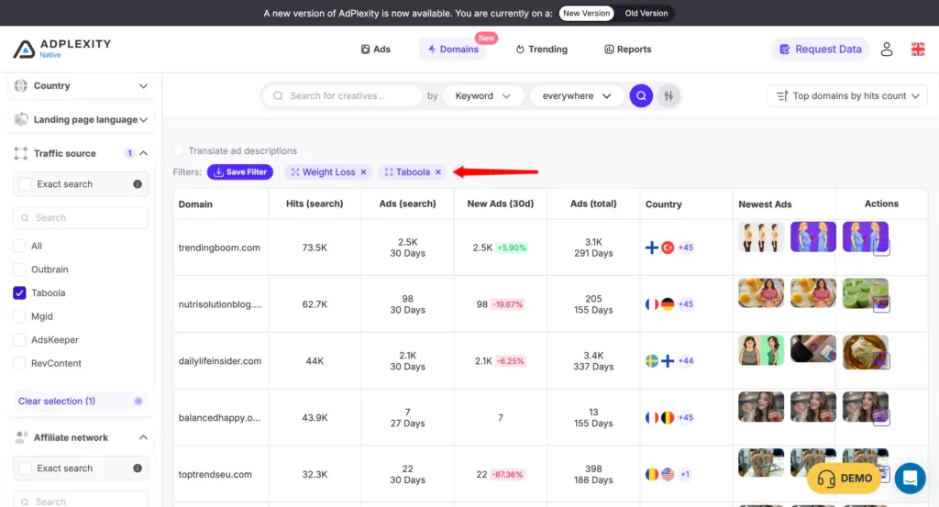Select the Domains tab
Image resolution: width=939 pixels, height=507 pixels.
click(x=453, y=50)
